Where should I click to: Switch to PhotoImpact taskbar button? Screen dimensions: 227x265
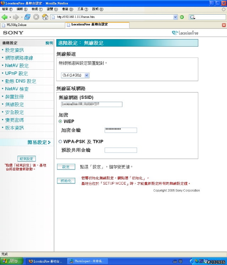[x=88, y=261]
